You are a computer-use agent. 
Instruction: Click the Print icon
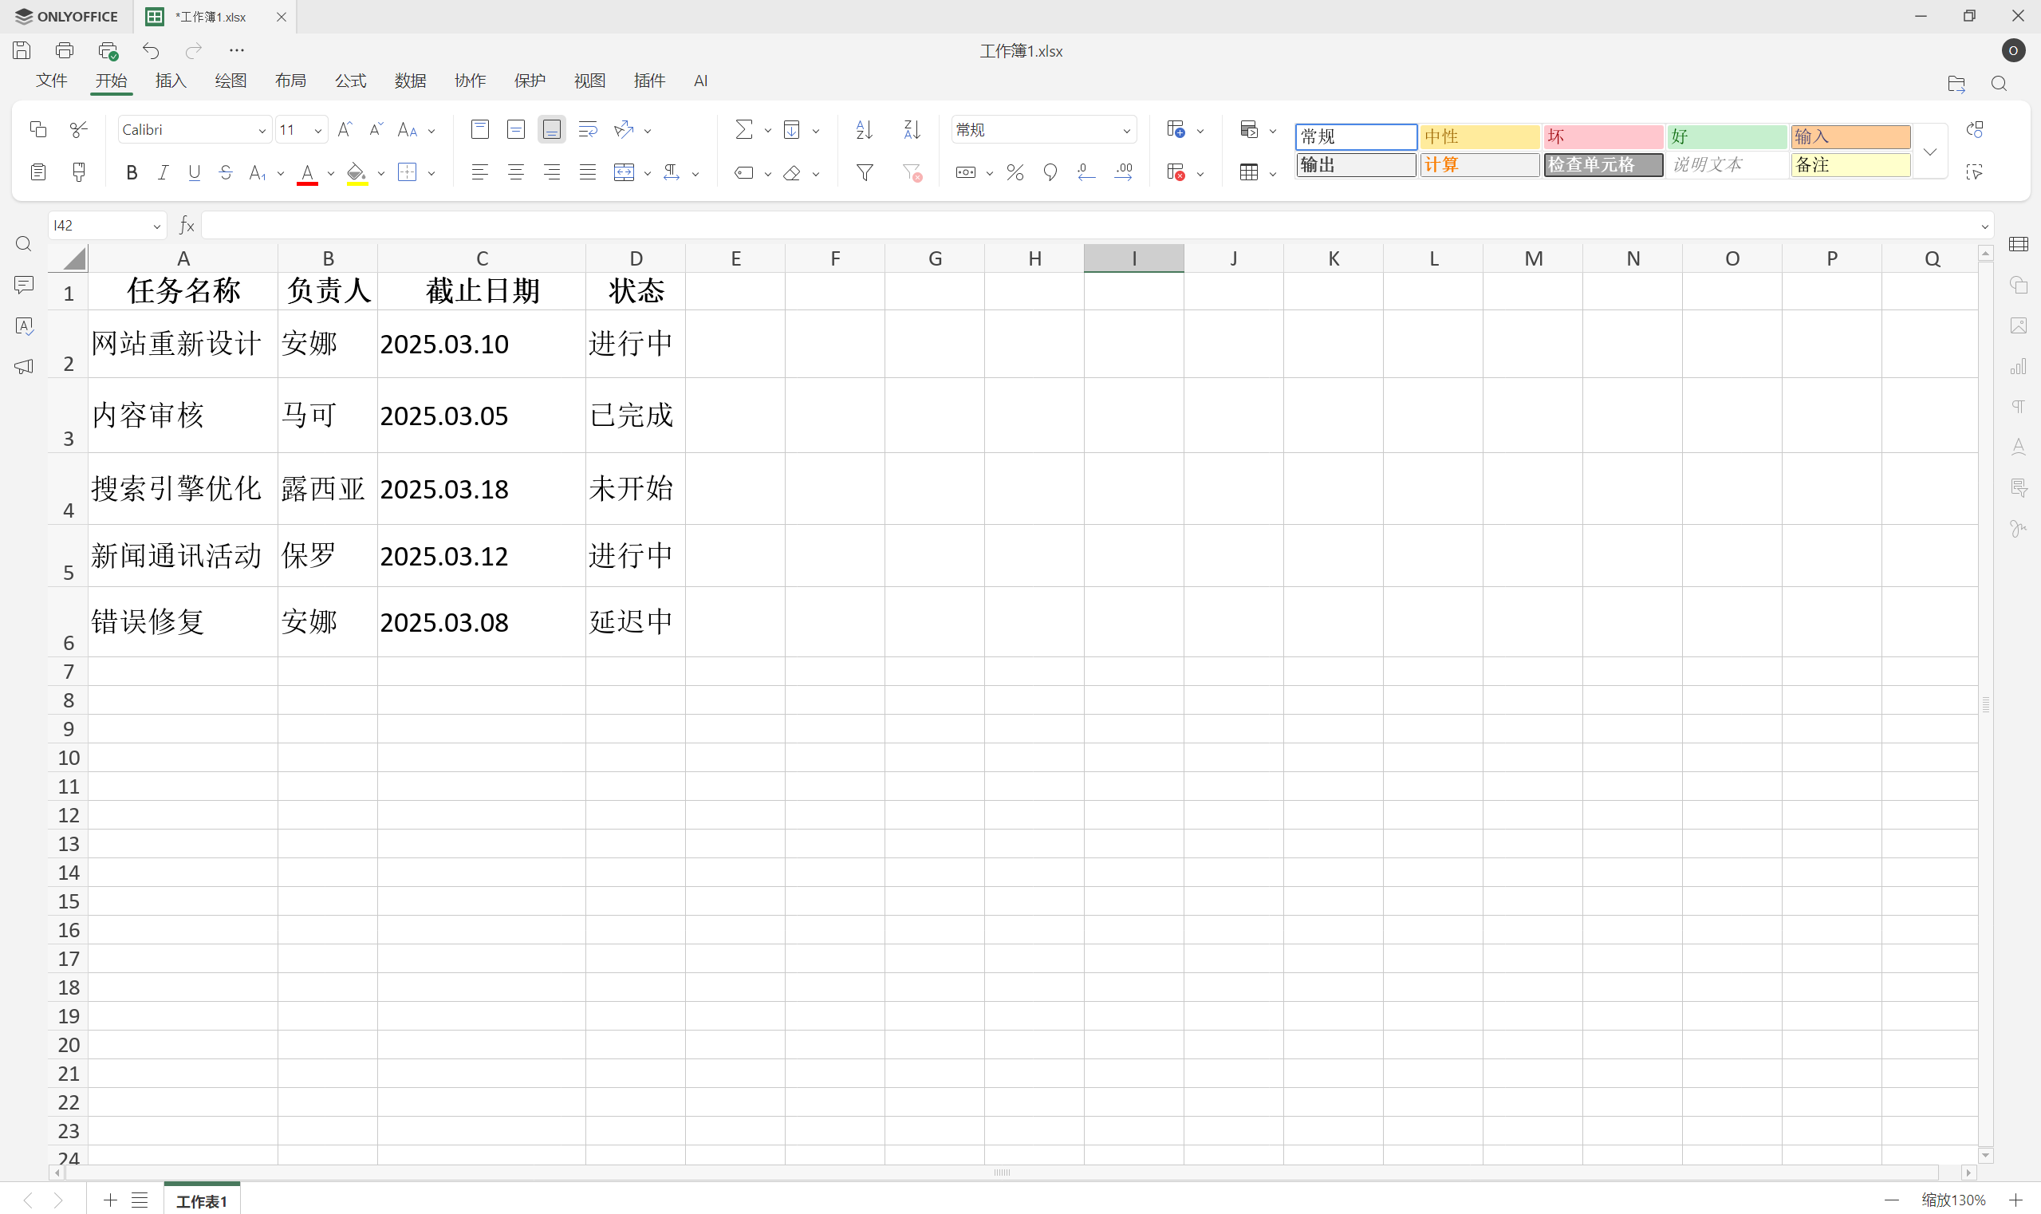coord(65,50)
